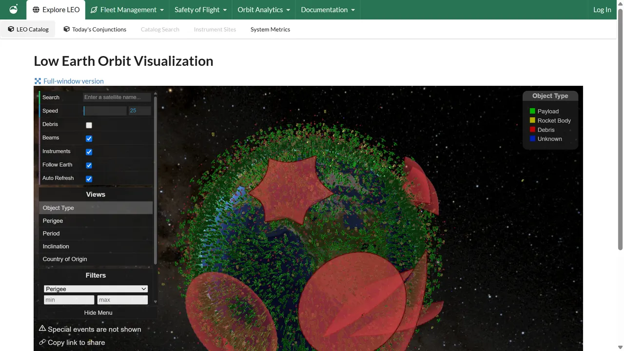
Task: Open the Fleet Management dropdown menu
Action: tap(128, 10)
